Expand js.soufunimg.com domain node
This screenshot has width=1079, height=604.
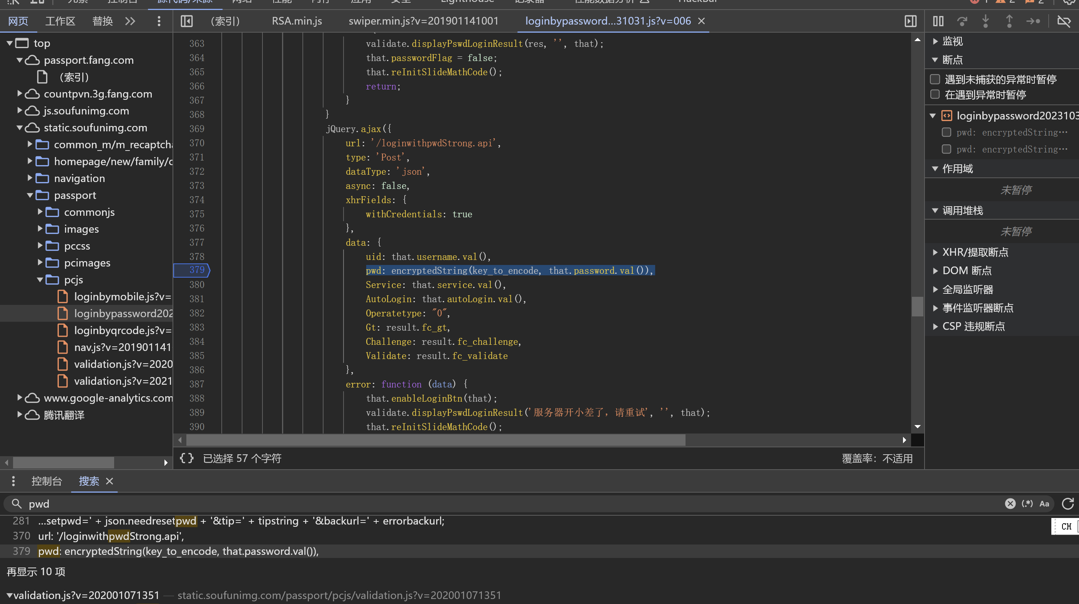pos(19,111)
